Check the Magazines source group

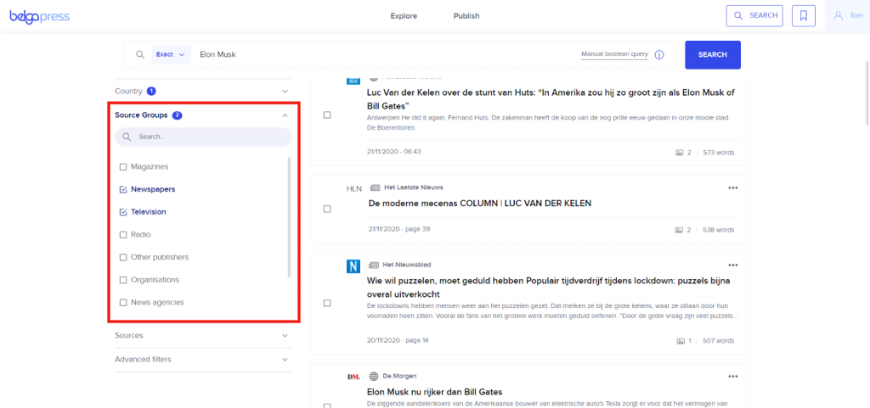pos(123,166)
